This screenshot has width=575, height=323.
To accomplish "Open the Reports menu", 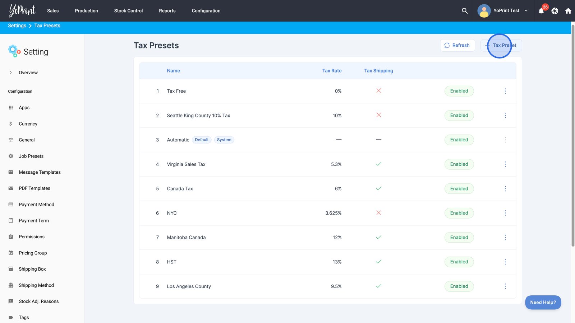I will click(x=167, y=11).
